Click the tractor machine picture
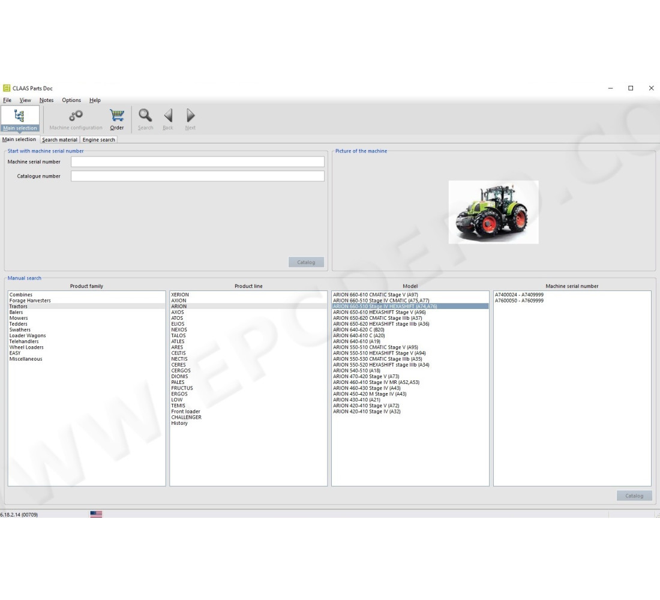 tap(493, 212)
